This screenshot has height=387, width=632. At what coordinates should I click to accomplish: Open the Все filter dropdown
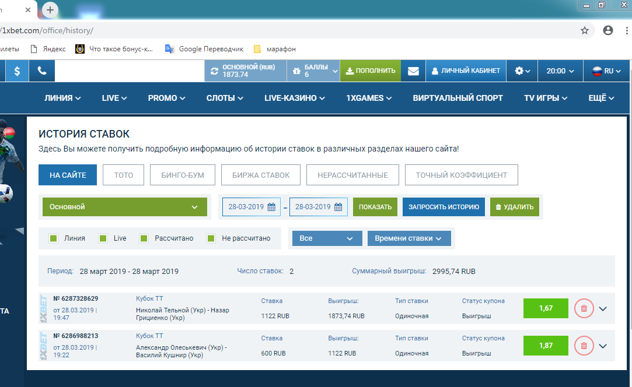[327, 238]
